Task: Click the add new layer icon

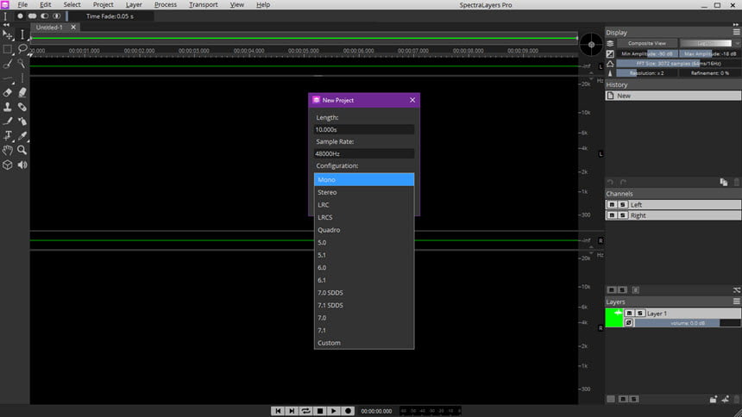Action: click(x=726, y=400)
